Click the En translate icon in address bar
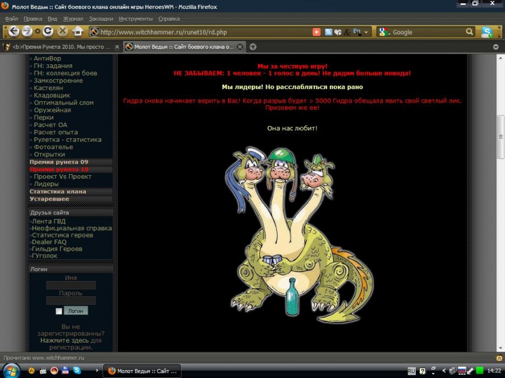 coord(356,31)
